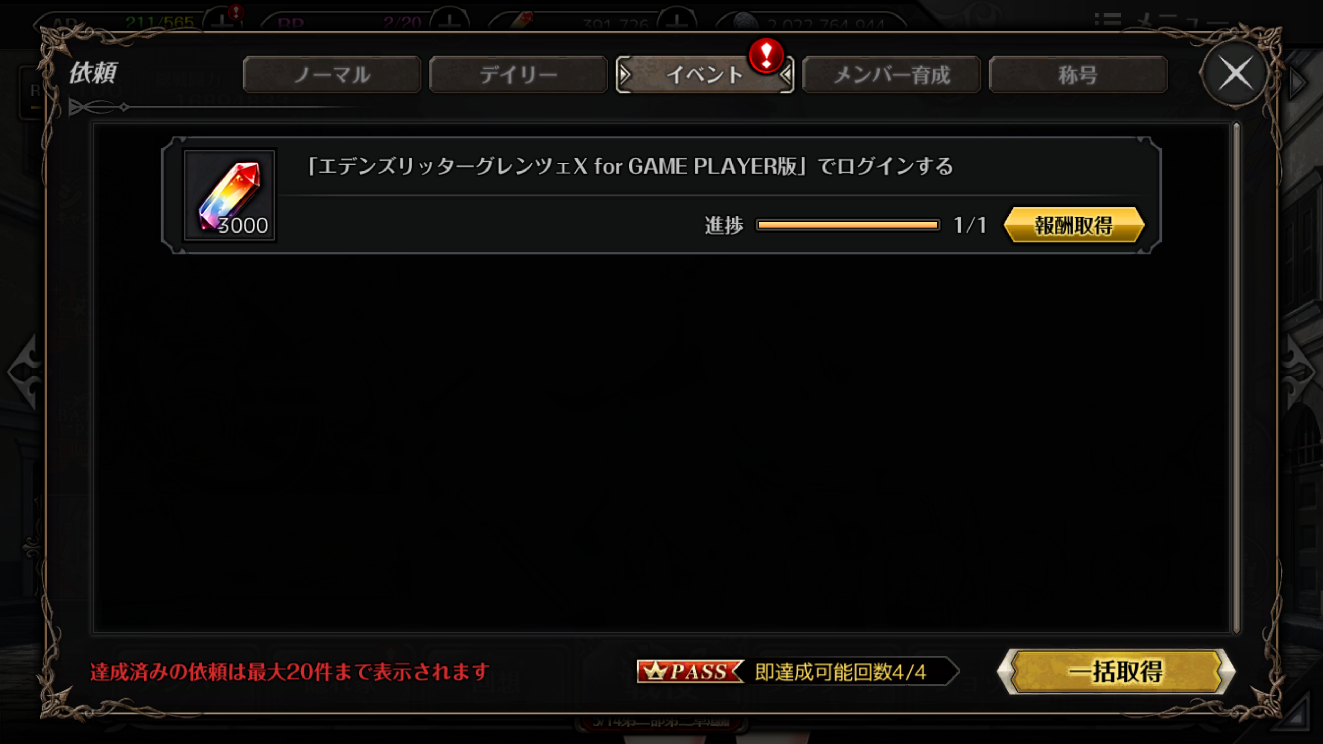The width and height of the screenshot is (1323, 744).
Task: Open the 称号 tab
Action: [1077, 75]
